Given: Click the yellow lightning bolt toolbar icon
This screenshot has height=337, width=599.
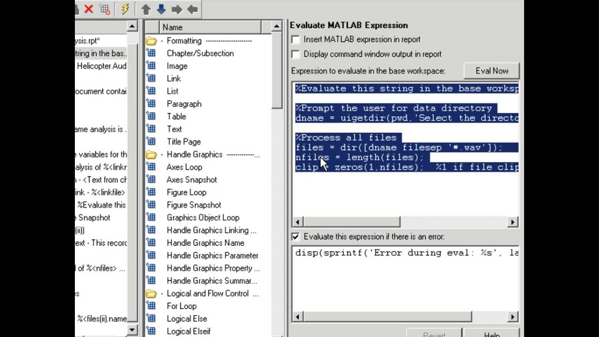Looking at the screenshot, I should pyautogui.click(x=125, y=9).
